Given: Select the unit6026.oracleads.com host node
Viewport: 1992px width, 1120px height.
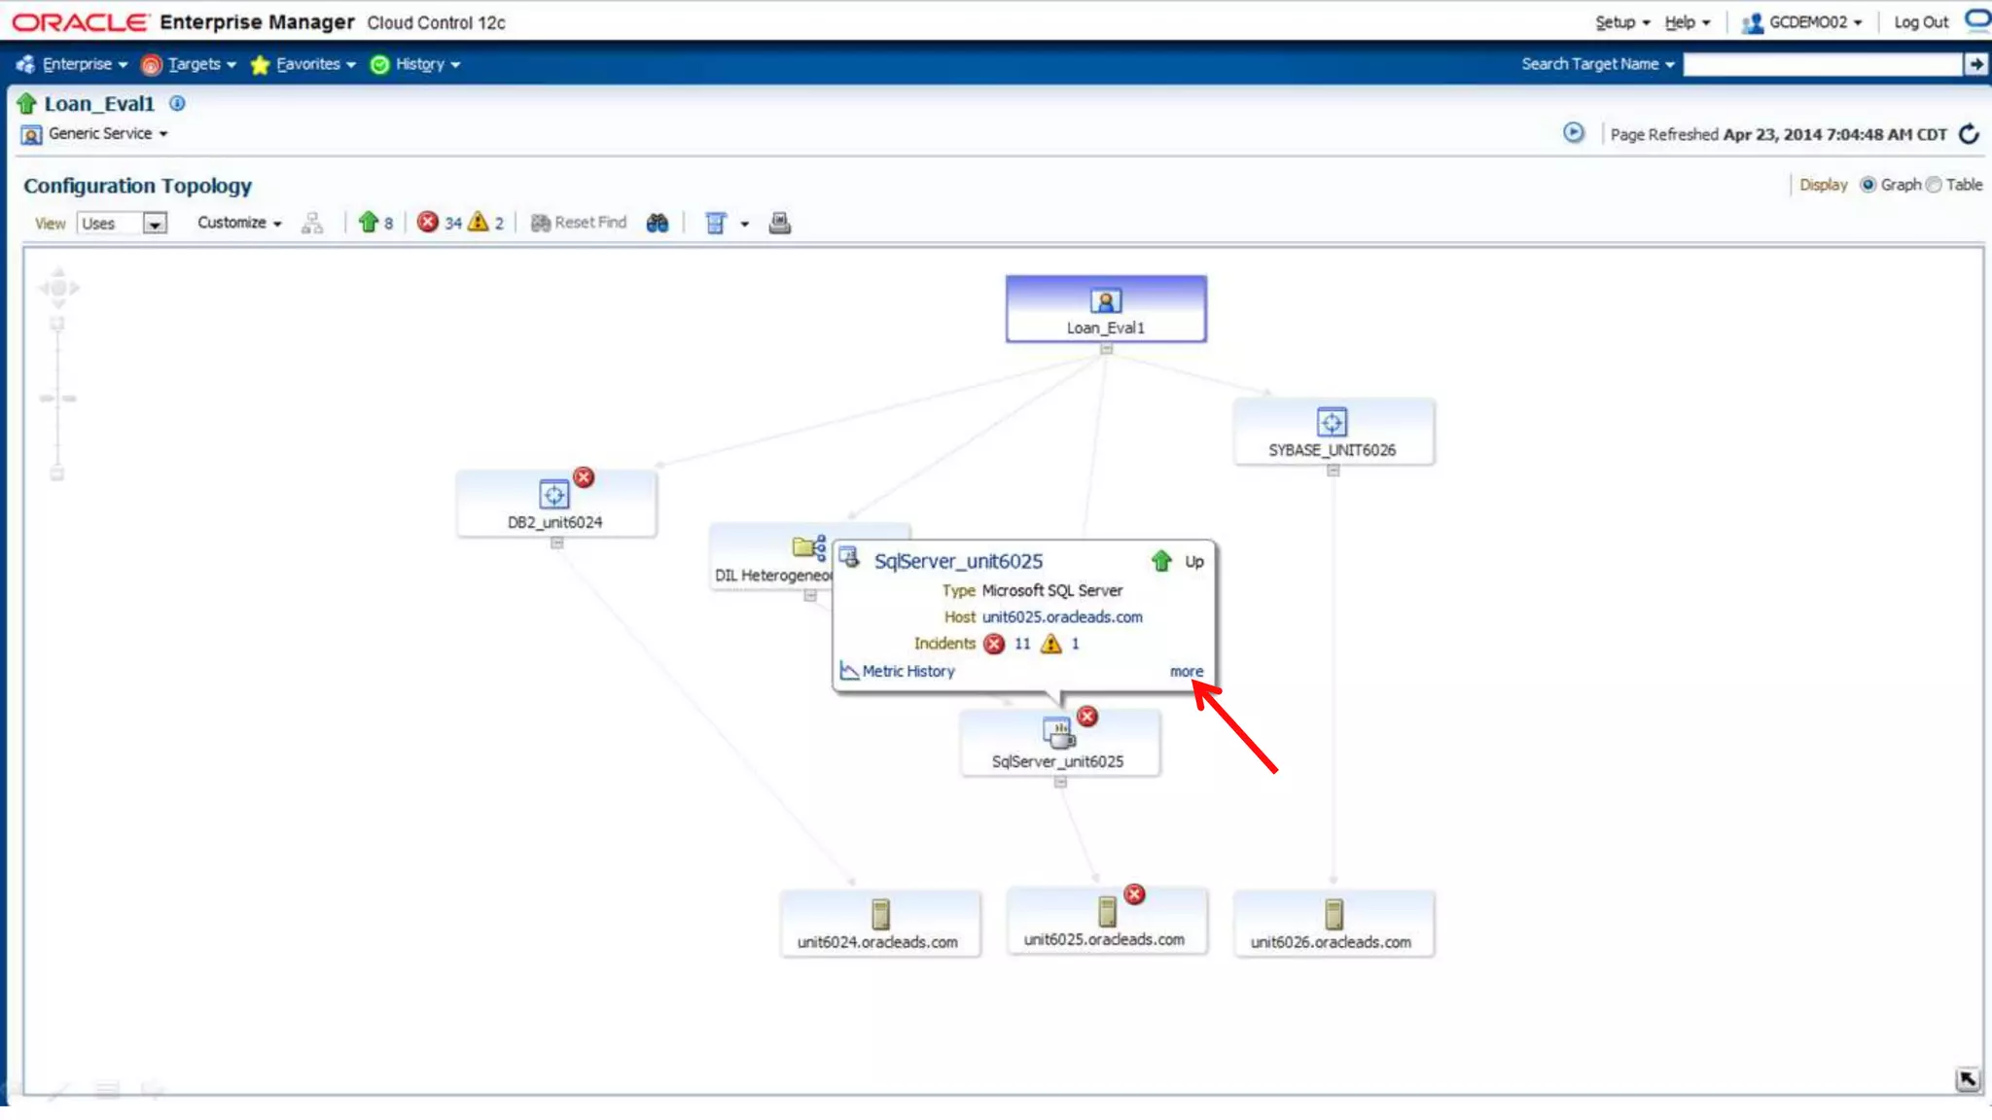Looking at the screenshot, I should (x=1333, y=924).
